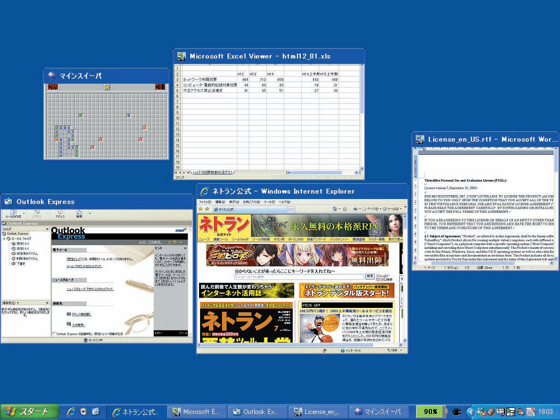Open the 表示 menu in Internet Explorer
The width and height of the screenshot is (560, 420).
click(234, 202)
